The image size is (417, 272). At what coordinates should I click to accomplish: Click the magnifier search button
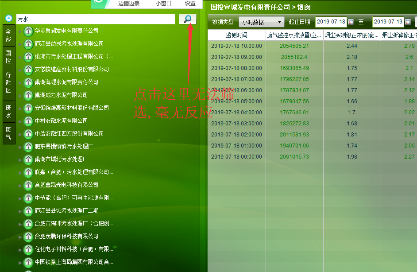click(188, 19)
